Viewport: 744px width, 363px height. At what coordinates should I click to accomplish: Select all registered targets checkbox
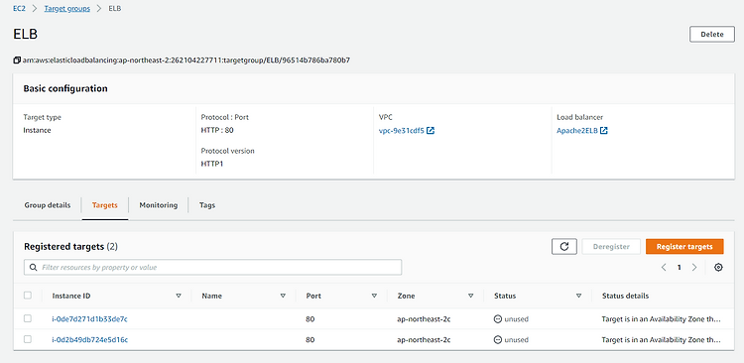coord(28,296)
